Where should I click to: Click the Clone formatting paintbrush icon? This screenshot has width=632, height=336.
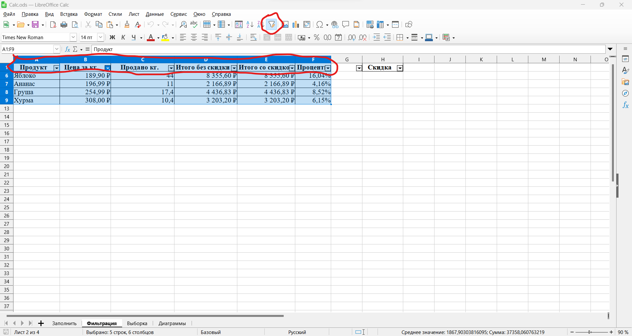127,24
